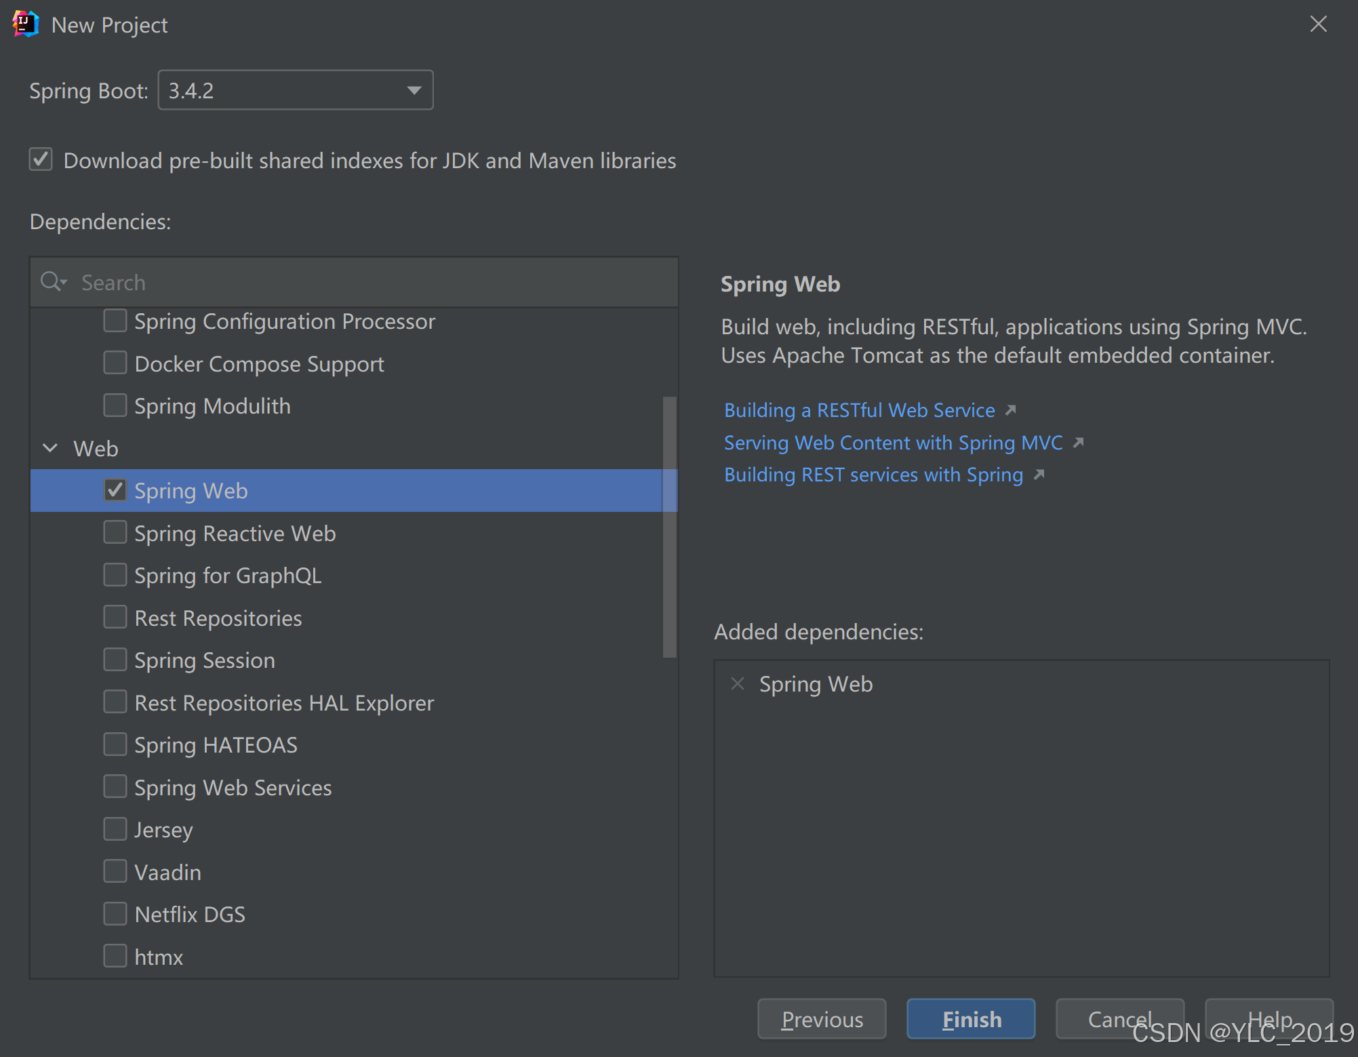Open the Spring Boot version dropdown
1358x1057 pixels.
(x=414, y=90)
